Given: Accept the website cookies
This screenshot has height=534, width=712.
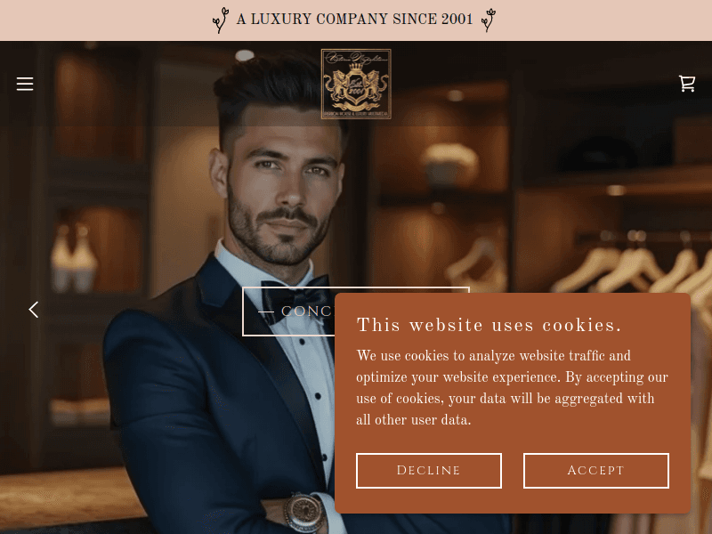Looking at the screenshot, I should tap(595, 471).
